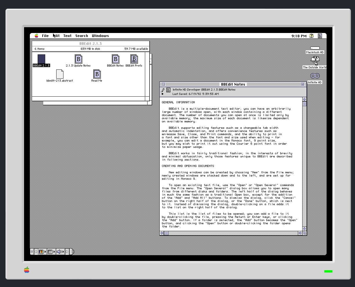Screen dimensions: 355x287
Task: Select the BBEdit Prefs file icon
Action: 134,59
